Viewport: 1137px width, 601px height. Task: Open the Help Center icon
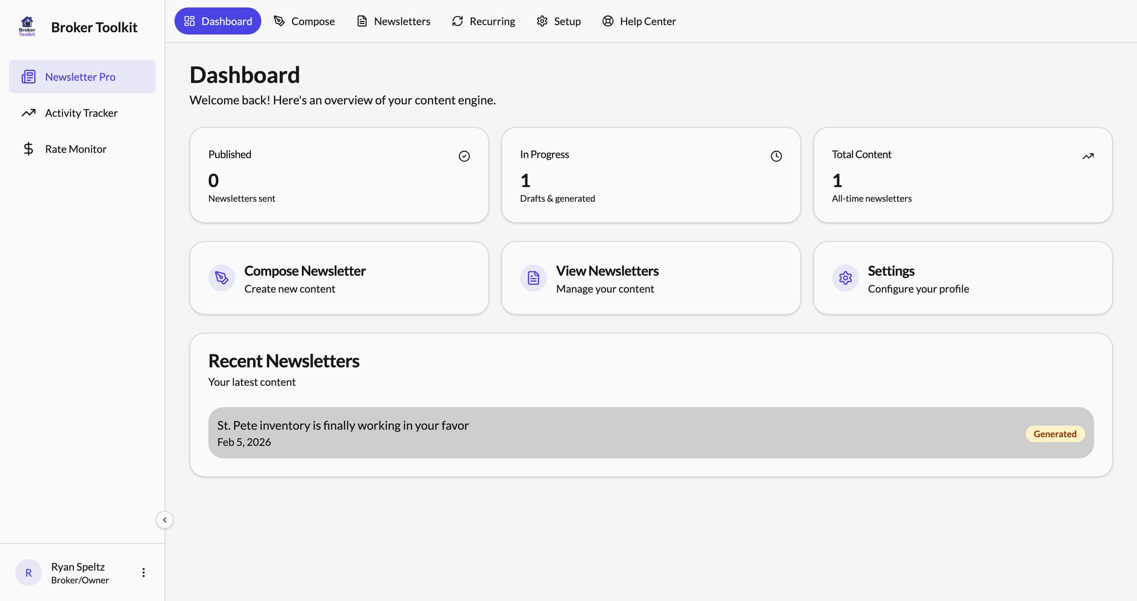coord(608,20)
